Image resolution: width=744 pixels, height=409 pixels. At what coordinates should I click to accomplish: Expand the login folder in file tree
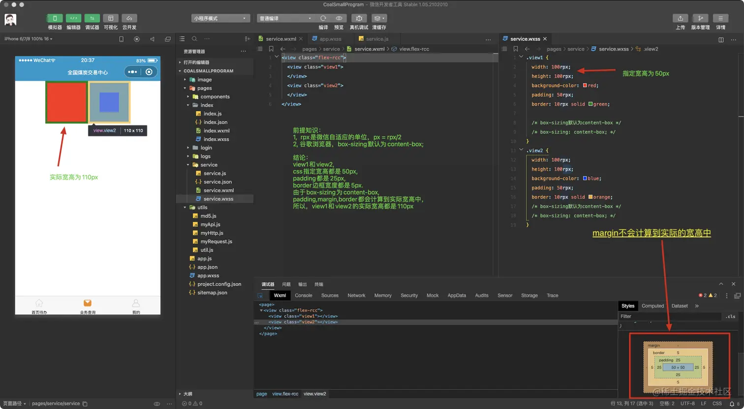(206, 147)
